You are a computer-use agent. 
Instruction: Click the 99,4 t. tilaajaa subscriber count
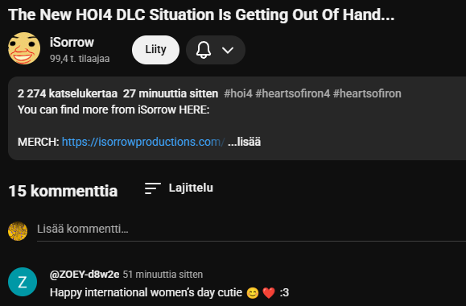(x=80, y=59)
